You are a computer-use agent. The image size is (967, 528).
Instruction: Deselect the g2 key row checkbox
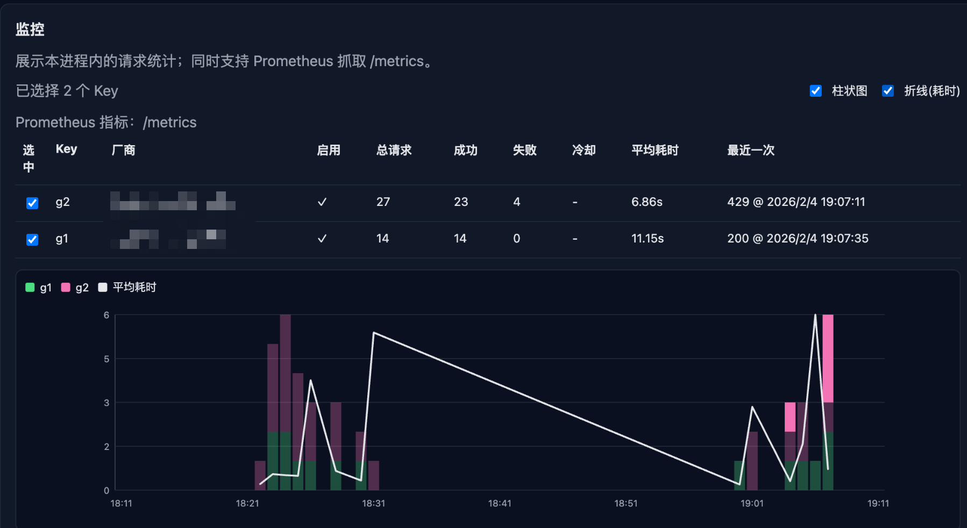[x=32, y=203]
